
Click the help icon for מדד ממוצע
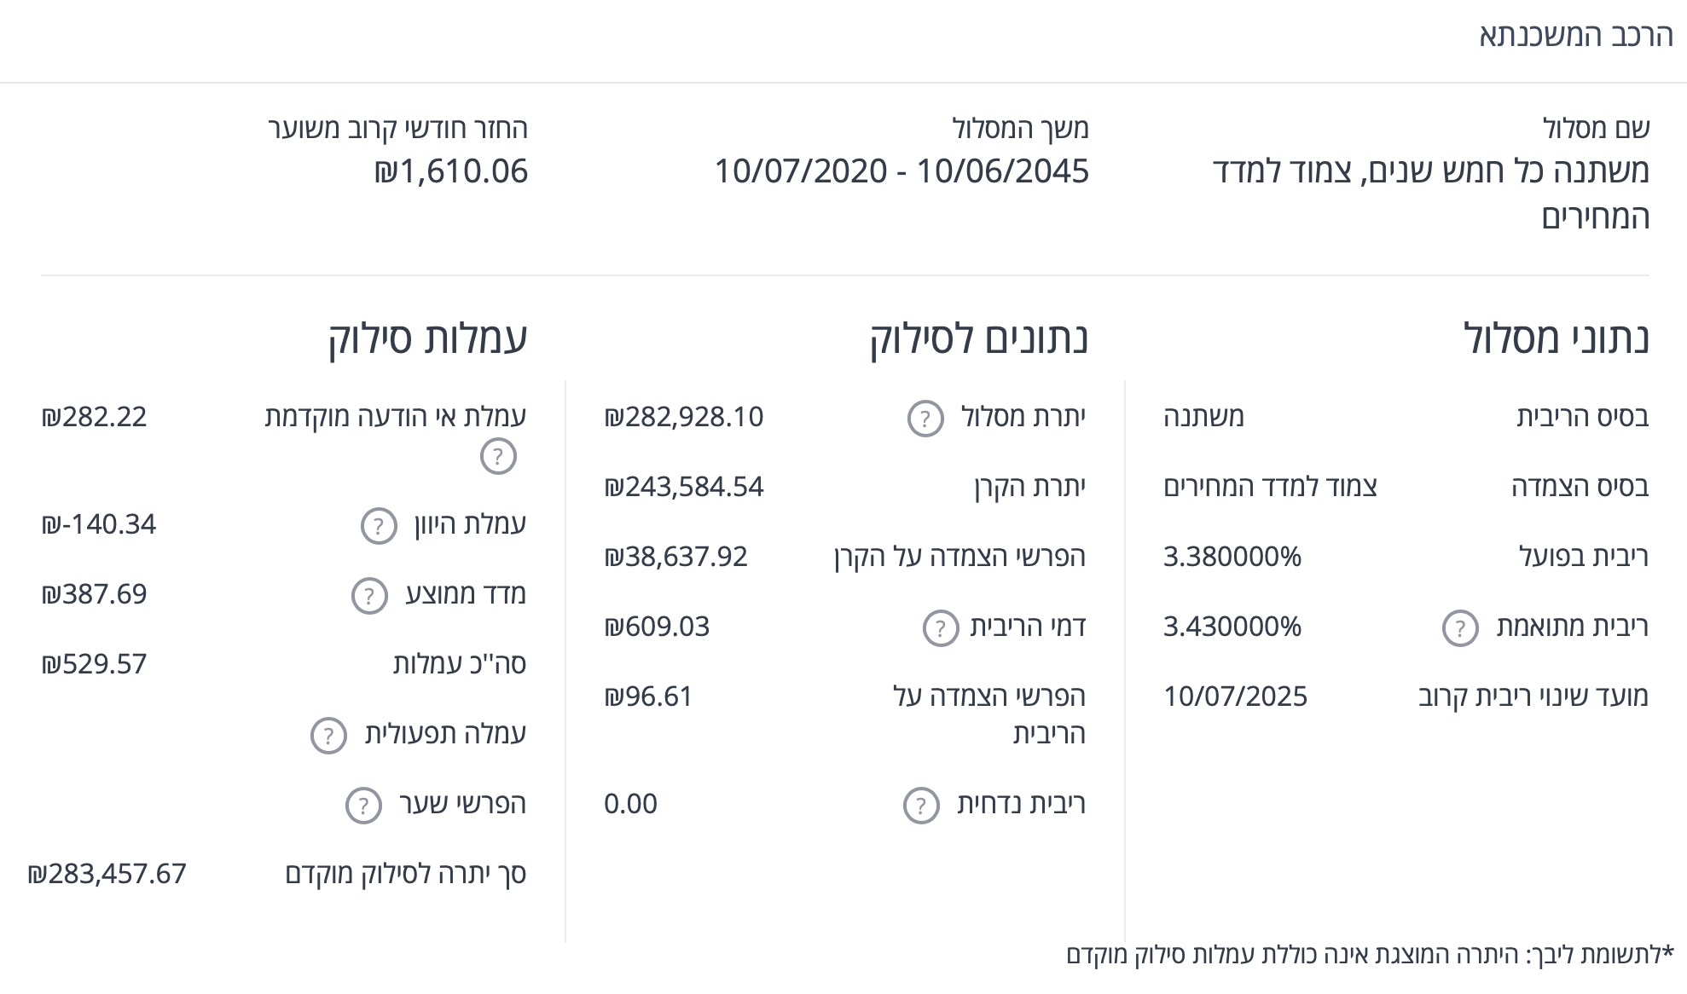(x=369, y=596)
